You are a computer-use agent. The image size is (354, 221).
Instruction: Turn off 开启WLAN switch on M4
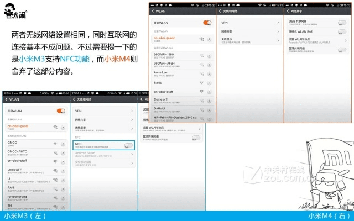pos(207,23)
